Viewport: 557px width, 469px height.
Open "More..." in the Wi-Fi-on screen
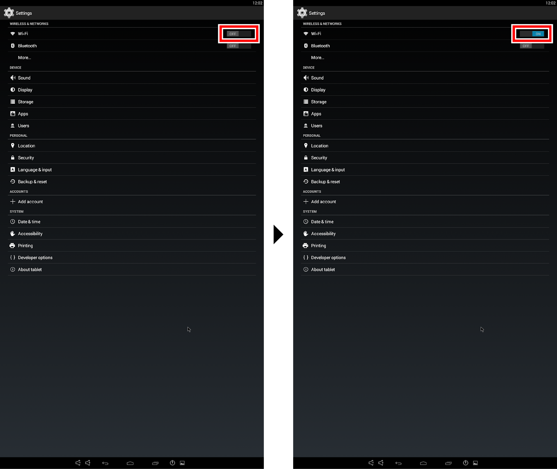[x=317, y=58]
